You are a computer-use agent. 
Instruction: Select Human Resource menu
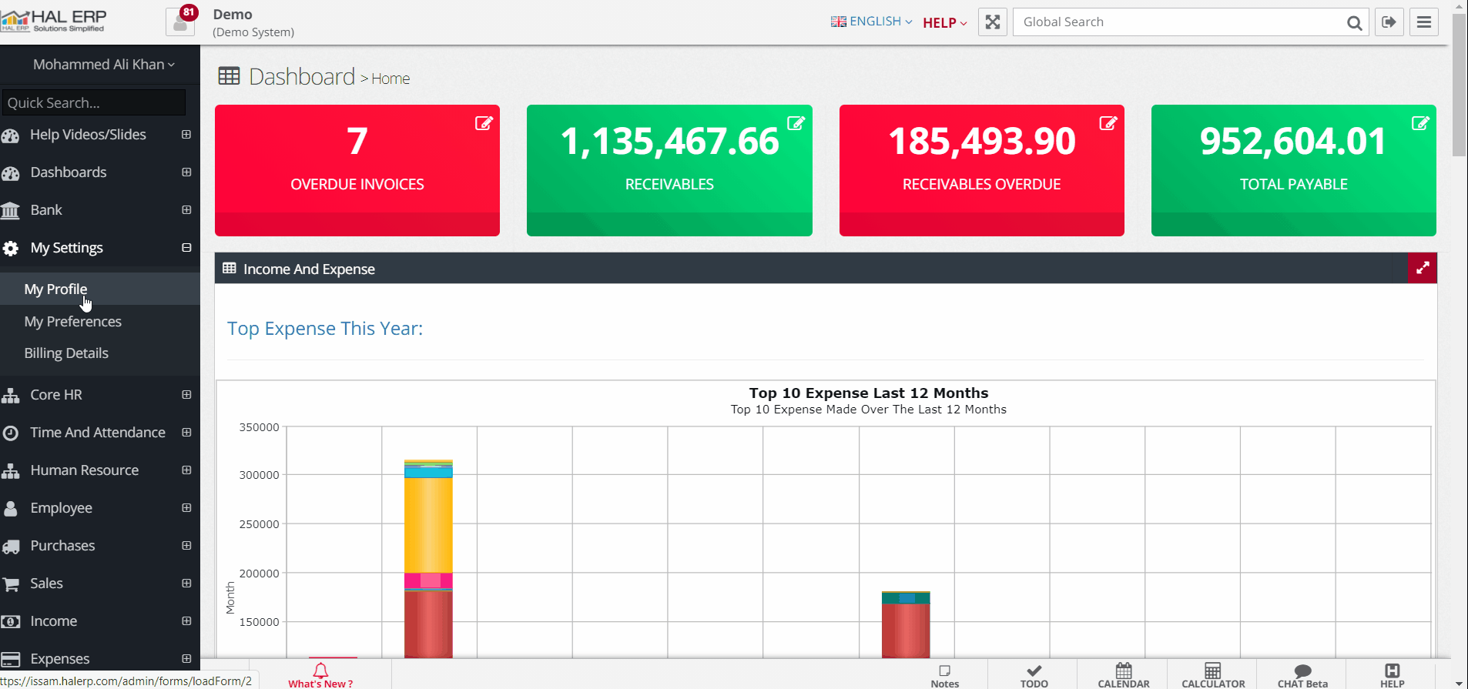click(x=85, y=470)
